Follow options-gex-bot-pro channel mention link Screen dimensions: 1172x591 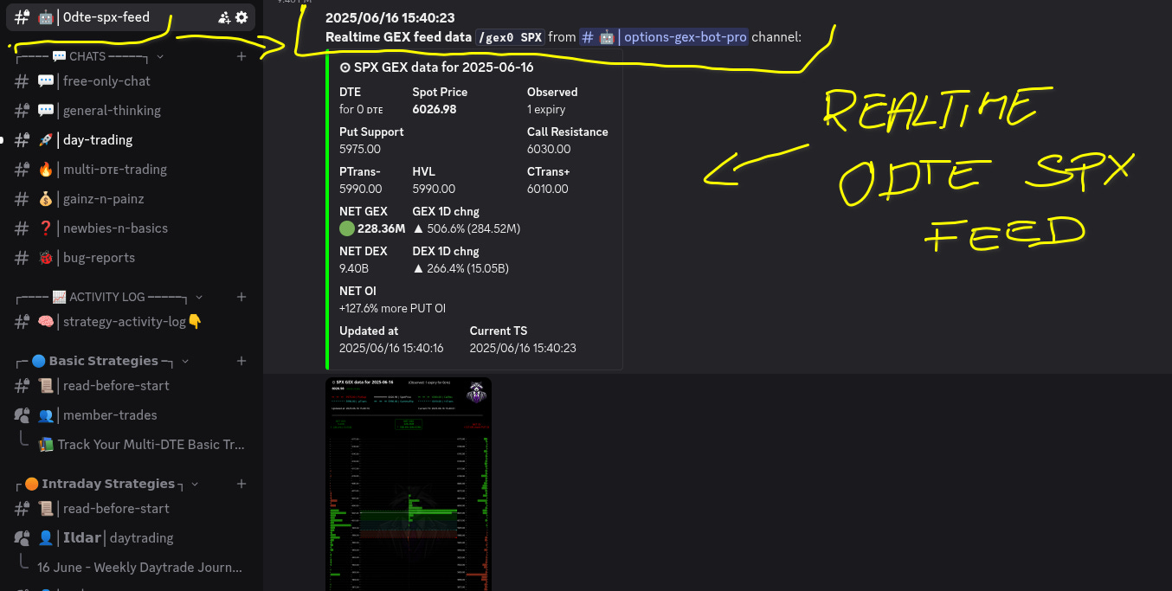coord(663,37)
